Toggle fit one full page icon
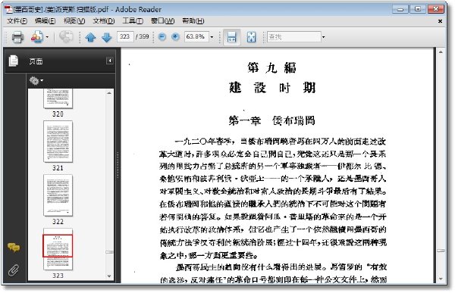Viewport: 455px width, 293px height. (251, 37)
